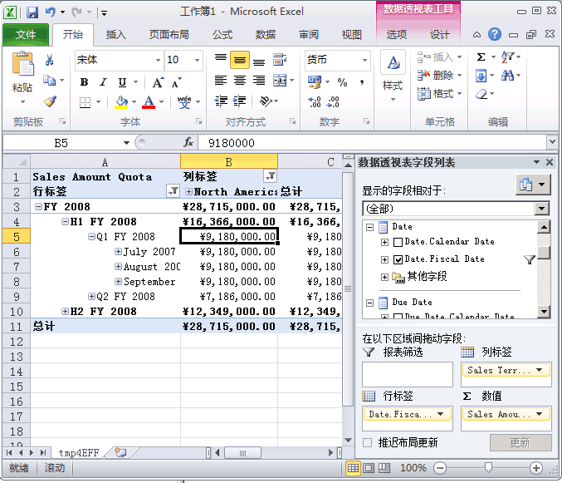Toggle Italic formatting
Image resolution: width=562 pixels, height=483 pixels.
(x=103, y=82)
